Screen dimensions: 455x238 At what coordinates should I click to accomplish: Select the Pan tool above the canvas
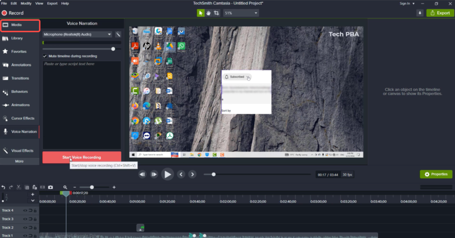click(x=209, y=13)
